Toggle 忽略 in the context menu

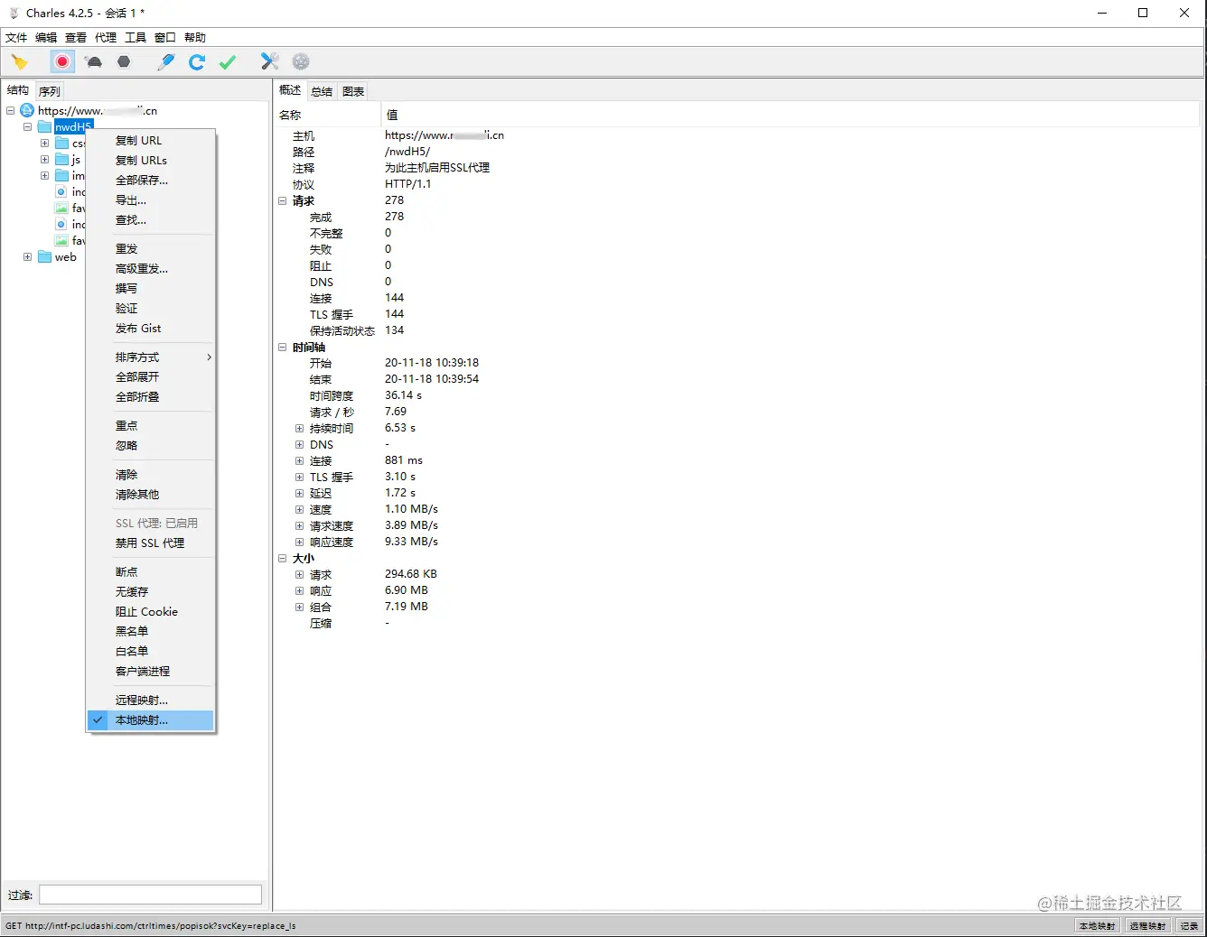pyautogui.click(x=151, y=446)
